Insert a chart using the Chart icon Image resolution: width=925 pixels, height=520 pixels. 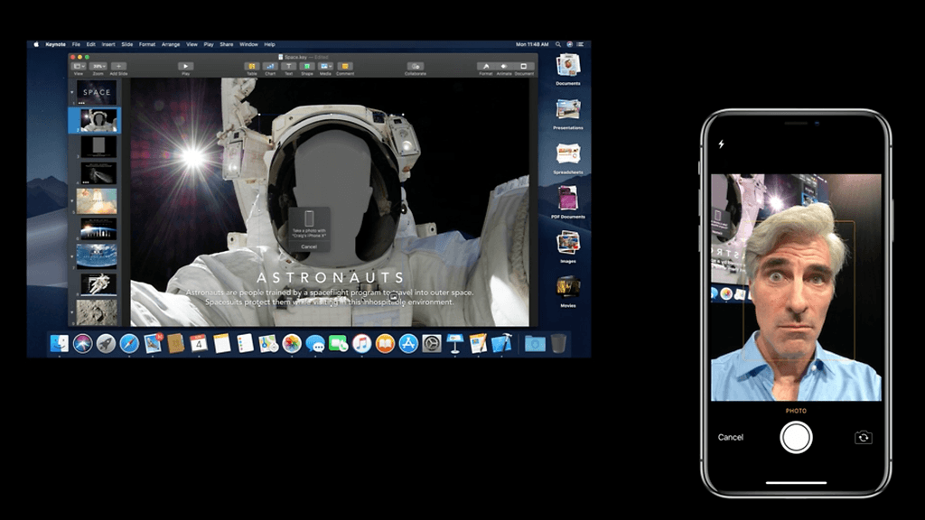click(270, 66)
